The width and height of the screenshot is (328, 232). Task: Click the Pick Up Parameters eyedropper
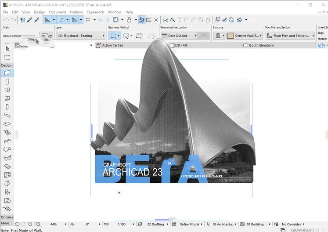(29, 20)
